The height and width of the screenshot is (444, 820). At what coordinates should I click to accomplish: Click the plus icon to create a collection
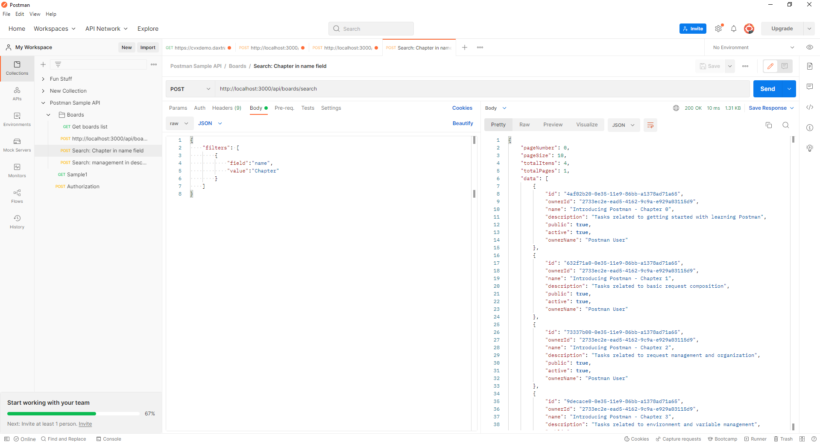click(x=43, y=64)
